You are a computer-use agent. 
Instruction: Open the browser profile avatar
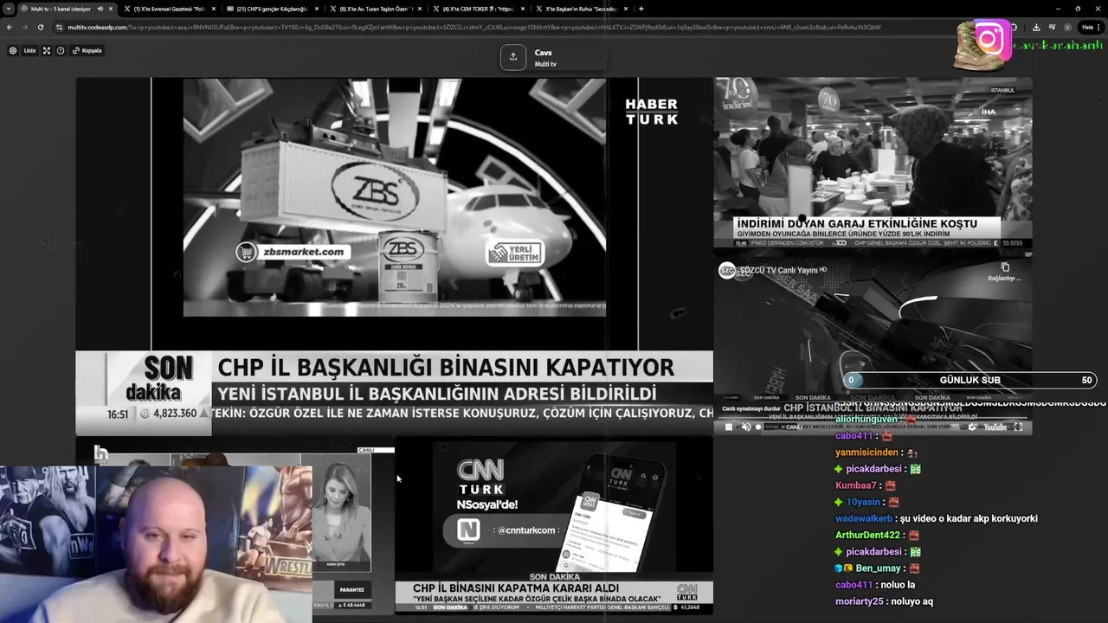pos(1066,27)
